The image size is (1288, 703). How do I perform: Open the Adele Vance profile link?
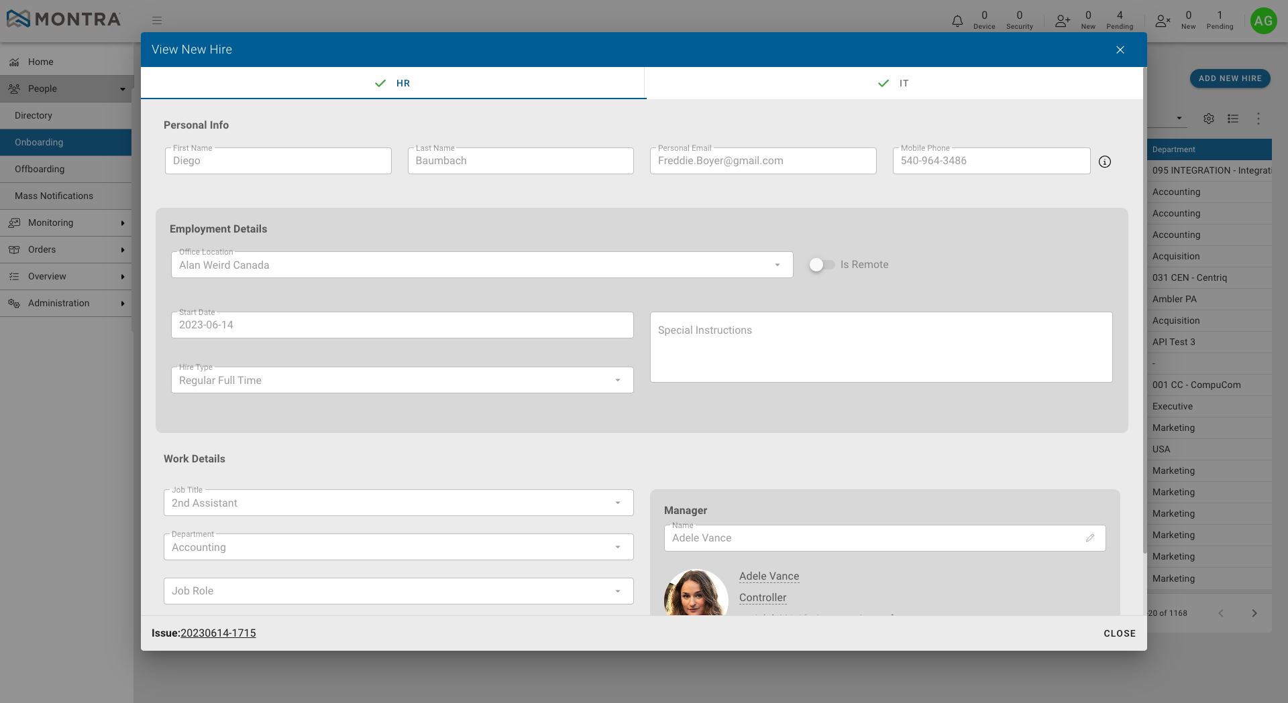[x=769, y=576]
